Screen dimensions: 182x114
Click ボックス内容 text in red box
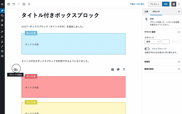pos(32,87)
